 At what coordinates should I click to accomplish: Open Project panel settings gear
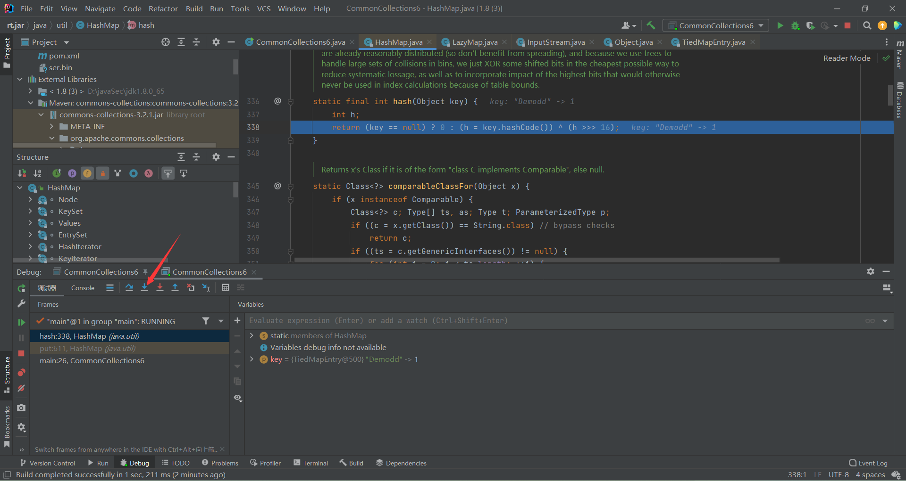click(216, 42)
